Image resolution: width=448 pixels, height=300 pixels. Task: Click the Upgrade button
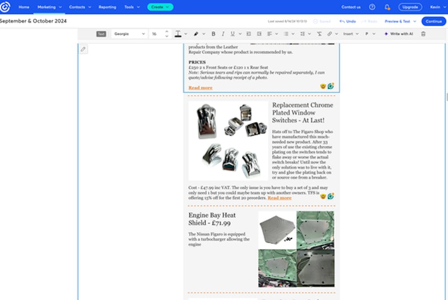click(x=410, y=7)
